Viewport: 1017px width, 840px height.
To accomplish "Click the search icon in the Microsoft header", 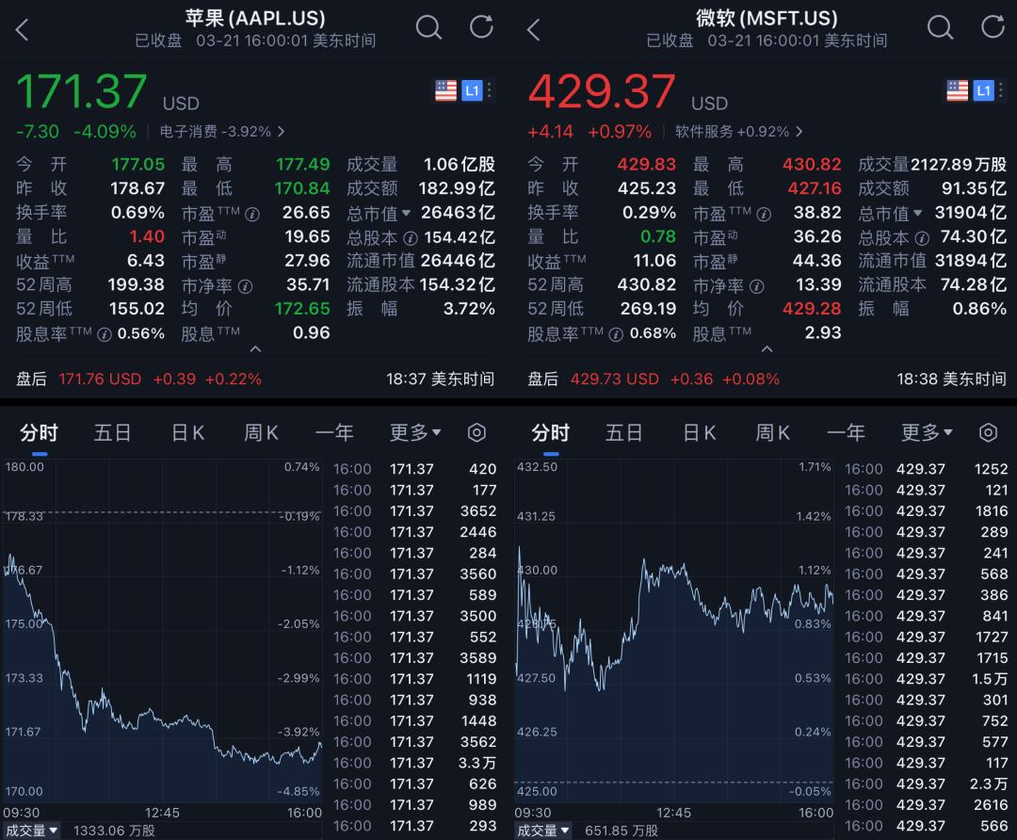I will pyautogui.click(x=940, y=27).
